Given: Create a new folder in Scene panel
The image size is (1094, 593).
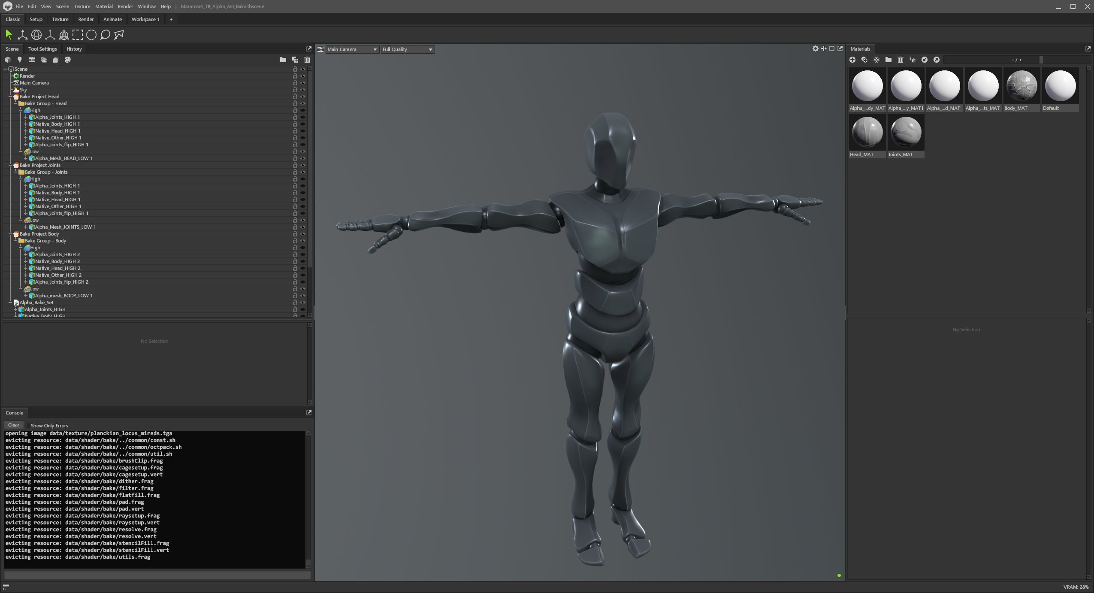Looking at the screenshot, I should click(x=283, y=60).
